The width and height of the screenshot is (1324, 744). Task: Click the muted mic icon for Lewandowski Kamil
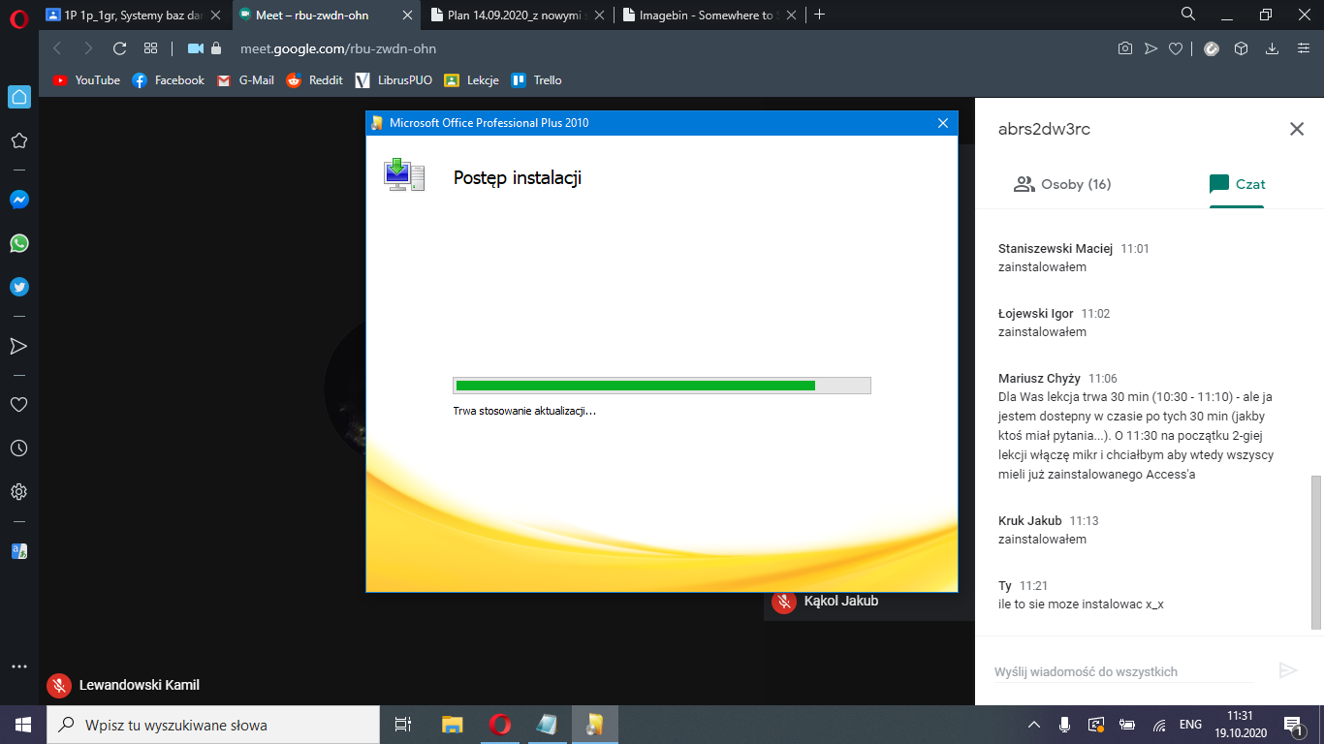pos(59,686)
